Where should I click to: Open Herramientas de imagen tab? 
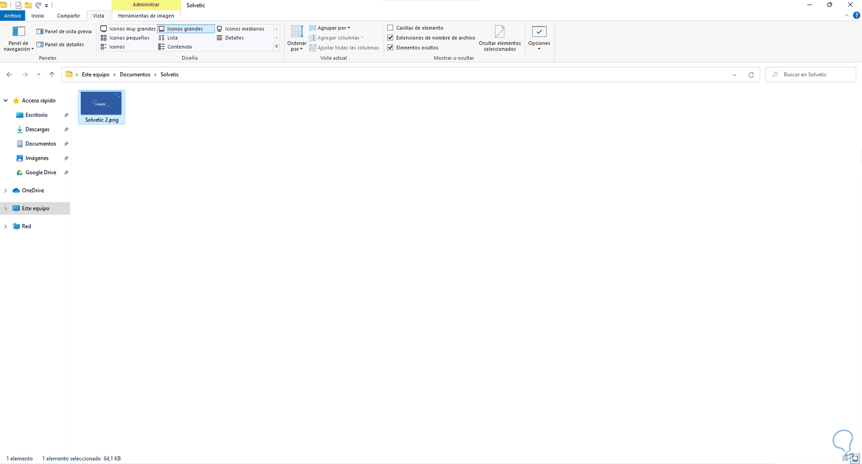[x=146, y=16]
